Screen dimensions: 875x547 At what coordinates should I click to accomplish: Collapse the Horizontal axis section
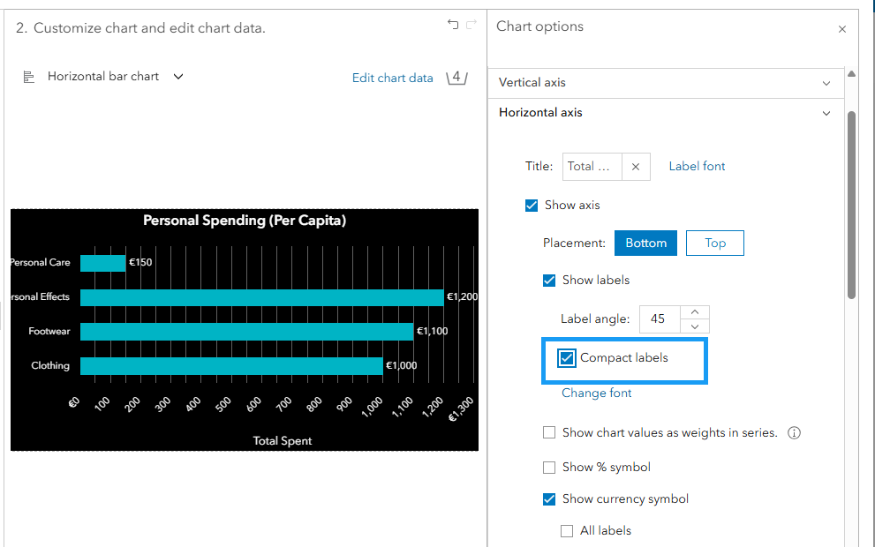(826, 113)
